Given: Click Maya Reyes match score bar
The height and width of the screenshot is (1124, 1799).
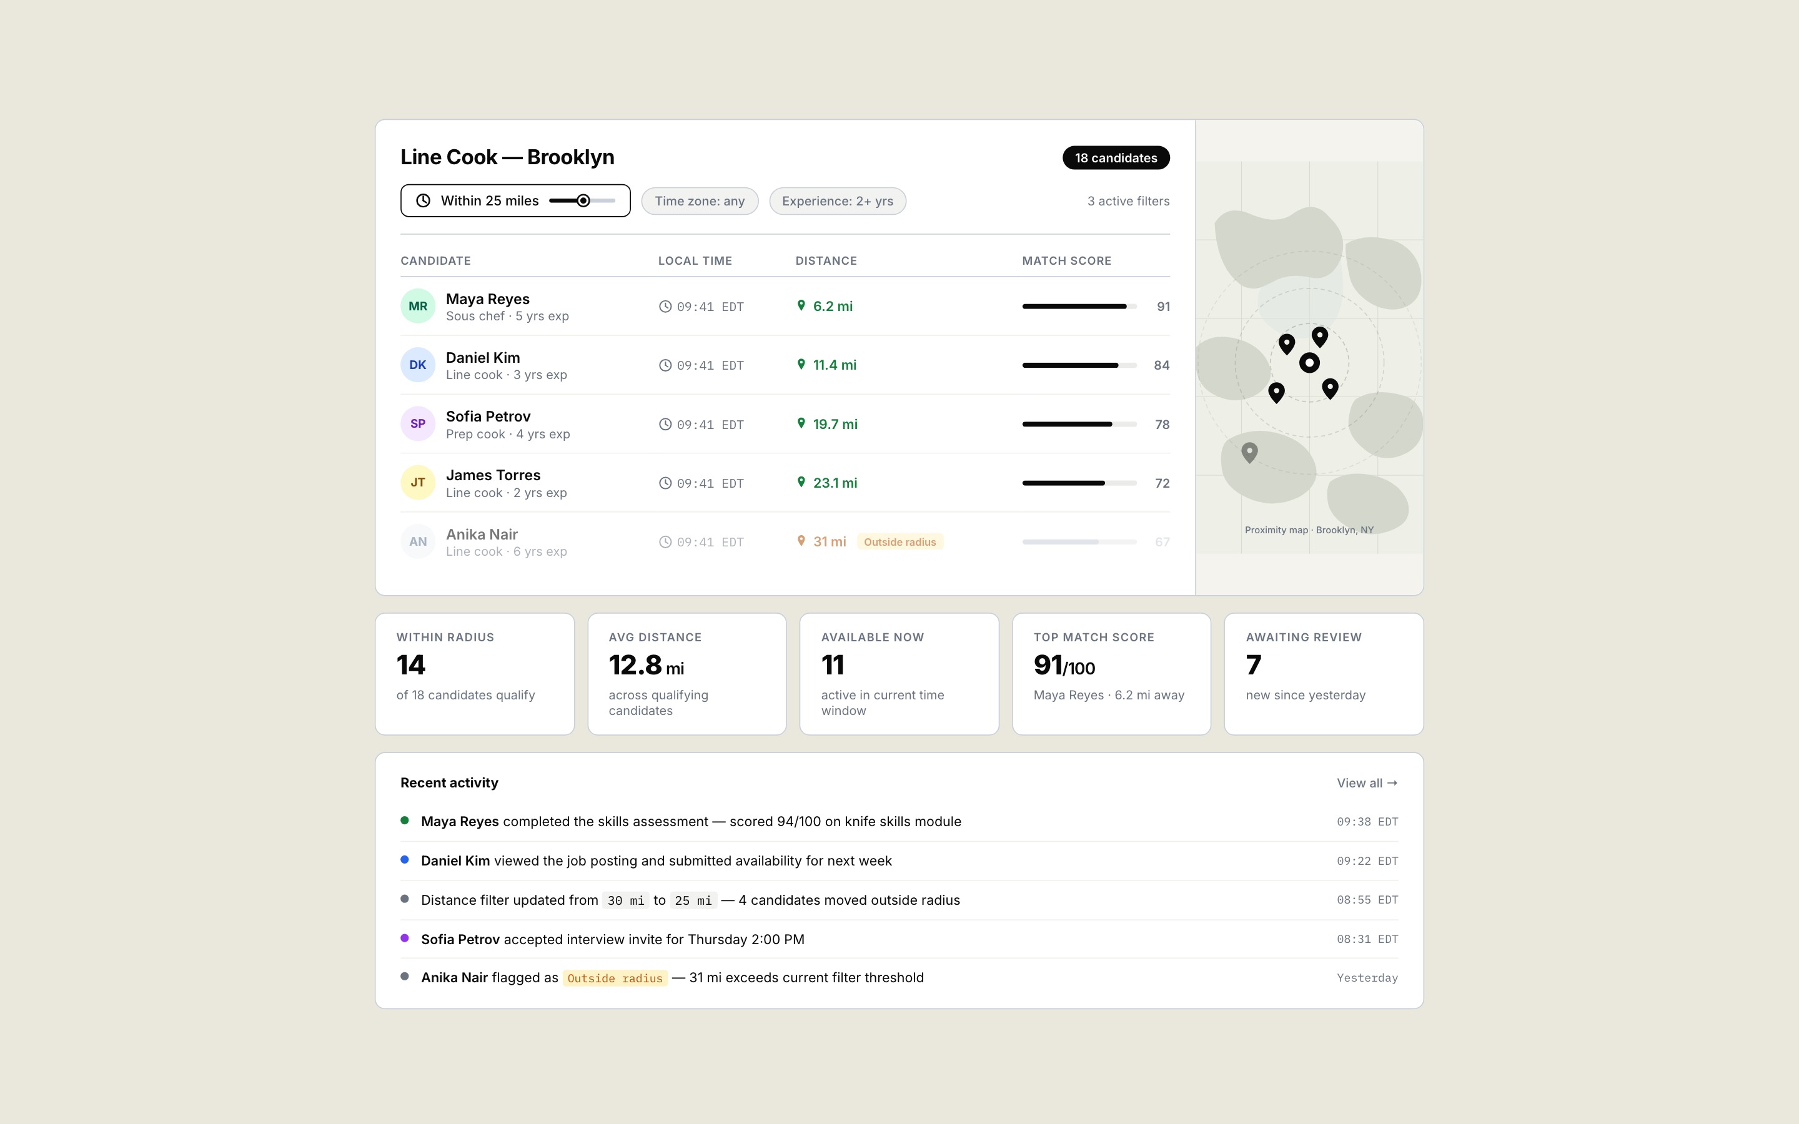Looking at the screenshot, I should click(x=1079, y=306).
